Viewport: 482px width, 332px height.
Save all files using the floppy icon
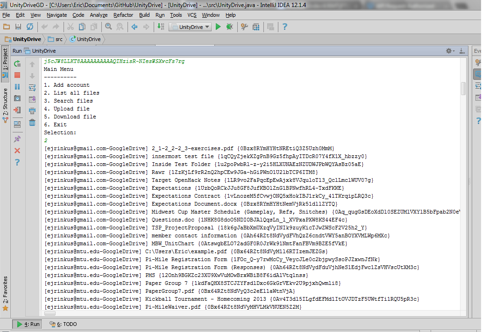coord(18,27)
